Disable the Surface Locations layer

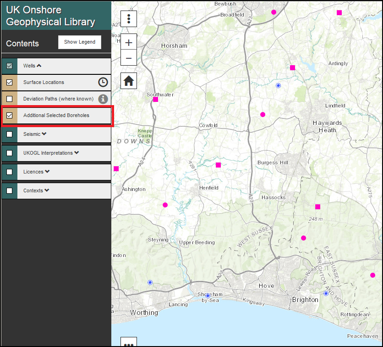pos(9,83)
